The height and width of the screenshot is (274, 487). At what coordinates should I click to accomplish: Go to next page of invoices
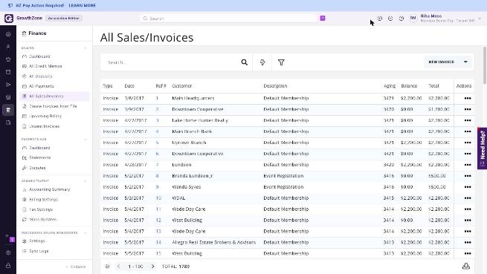152,267
